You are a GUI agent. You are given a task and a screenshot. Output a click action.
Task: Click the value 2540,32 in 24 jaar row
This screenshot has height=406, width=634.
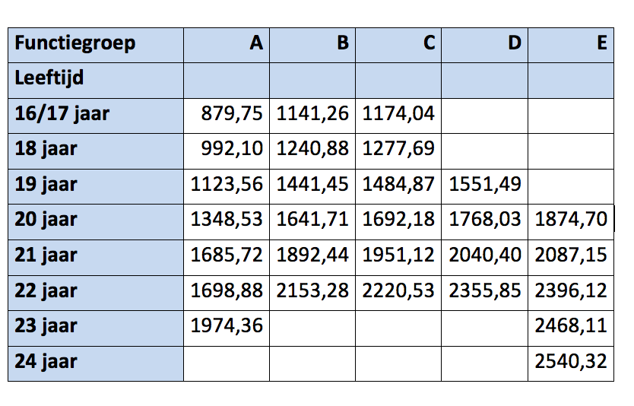571,361
